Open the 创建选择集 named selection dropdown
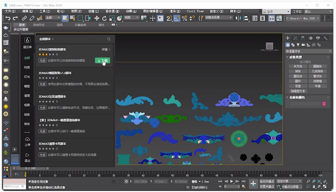 [x=218, y=18]
